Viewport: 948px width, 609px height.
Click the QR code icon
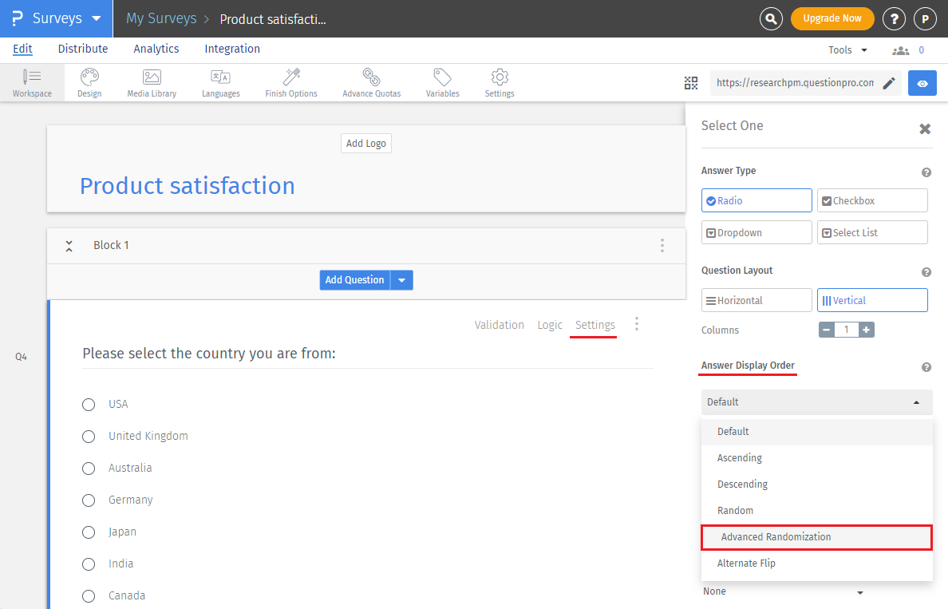pyautogui.click(x=691, y=83)
